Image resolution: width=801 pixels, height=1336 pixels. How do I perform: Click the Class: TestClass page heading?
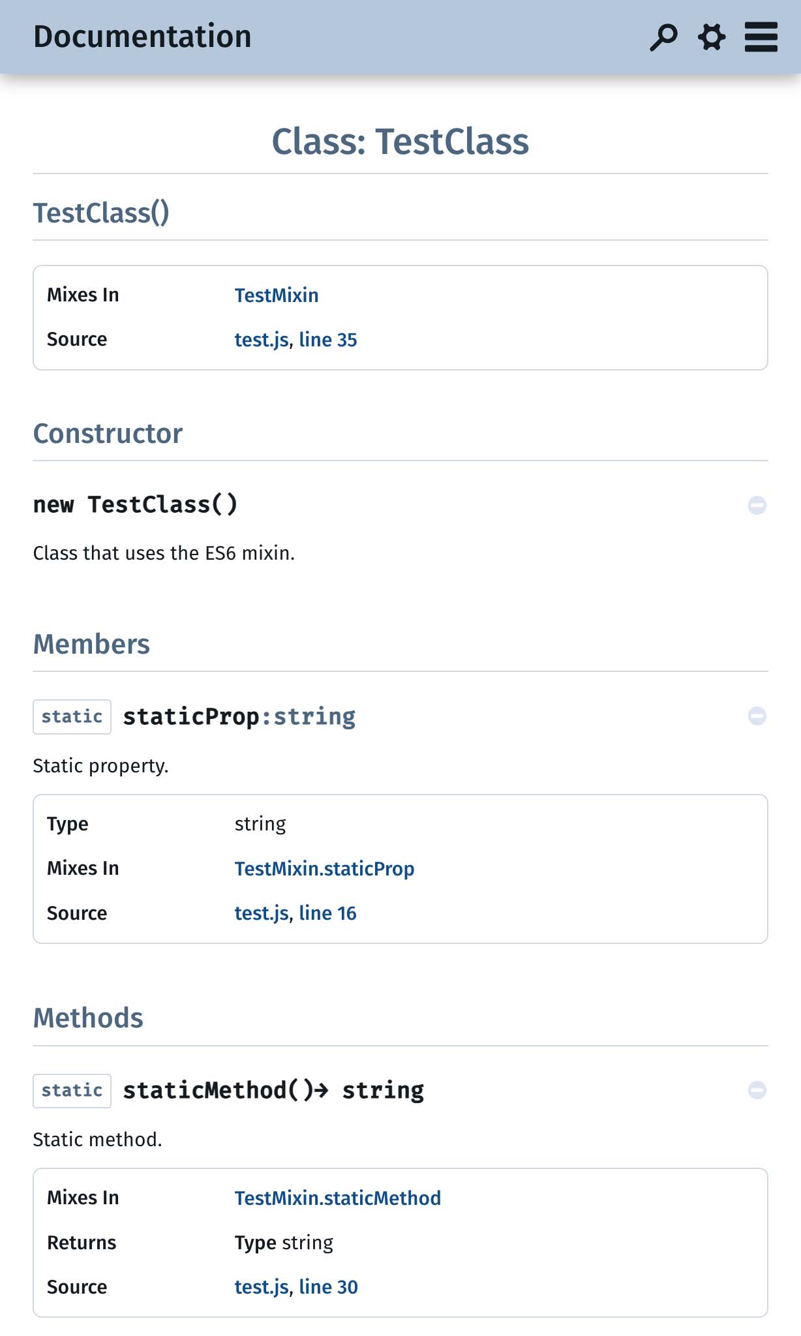[x=400, y=142]
